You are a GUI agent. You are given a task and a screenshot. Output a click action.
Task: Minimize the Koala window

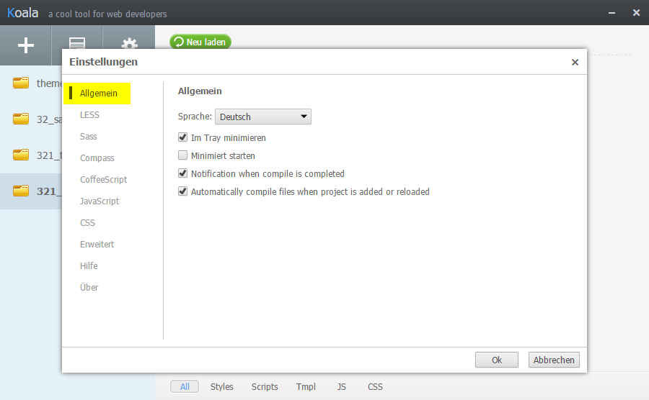pyautogui.click(x=612, y=12)
